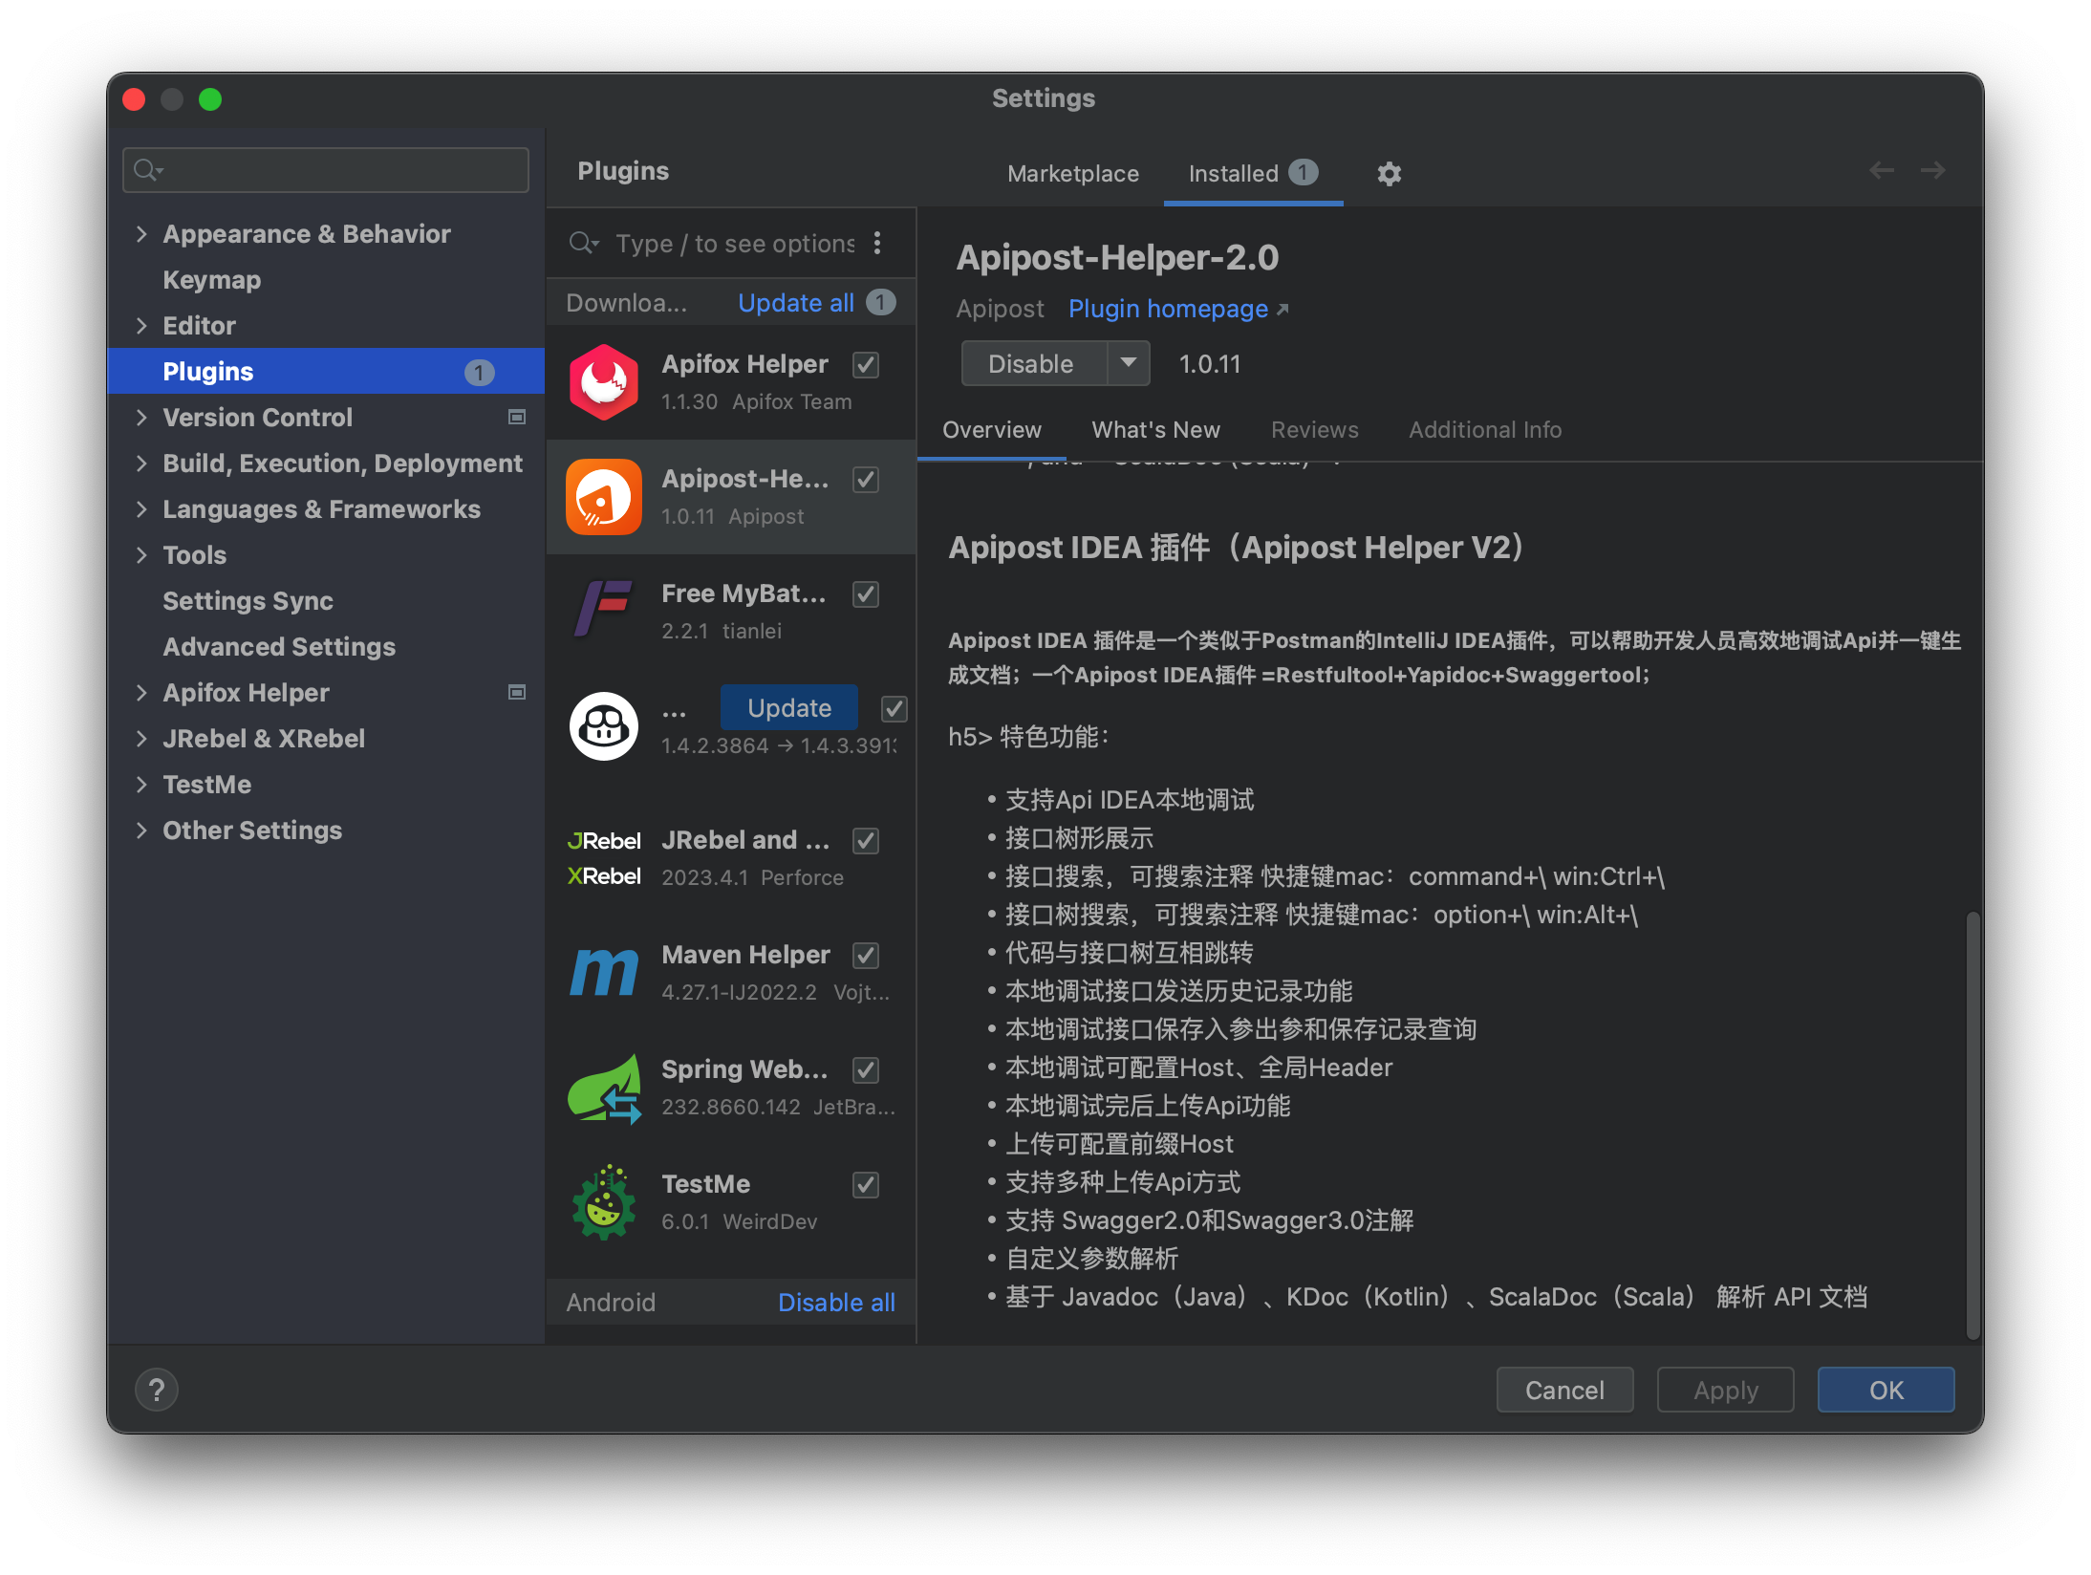Expand the Editor settings node

click(x=141, y=326)
